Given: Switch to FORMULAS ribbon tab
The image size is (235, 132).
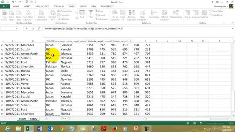Looking at the screenshot, I should click(x=59, y=7).
